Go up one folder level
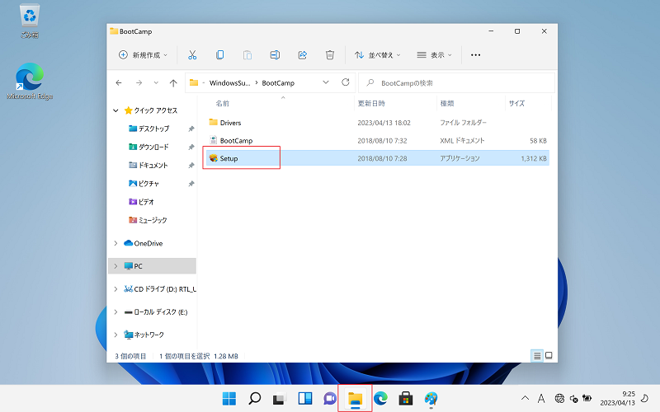The height and width of the screenshot is (412, 660). (x=173, y=83)
